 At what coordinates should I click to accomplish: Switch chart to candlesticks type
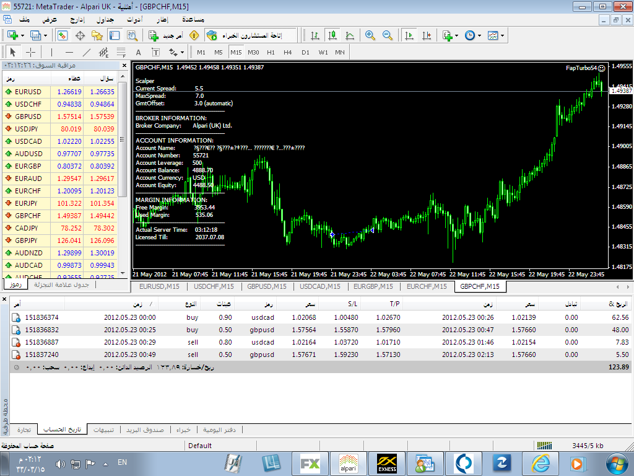click(332, 35)
